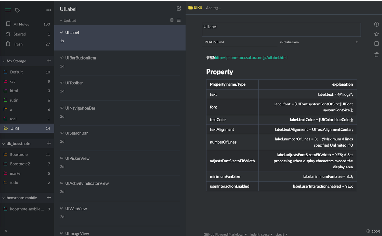Switch note list to compact list view
This screenshot has height=236, width=382.
point(179,20)
